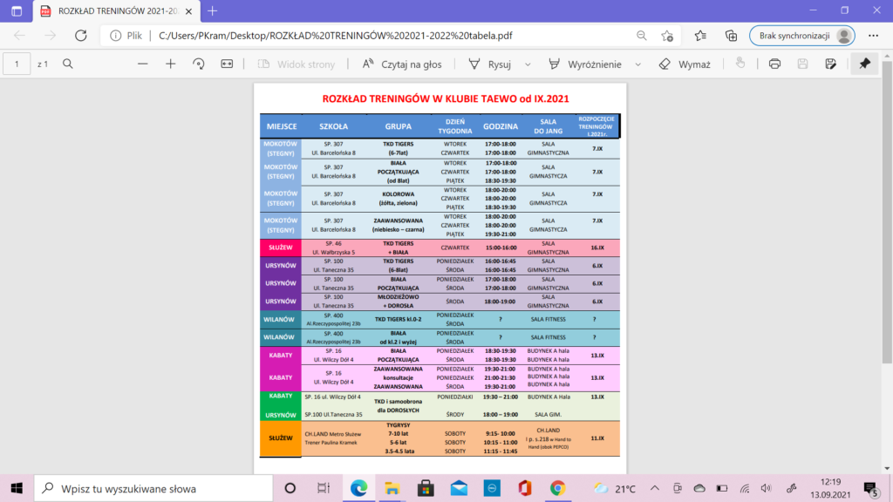Click the page number input field
Viewport: 893px width, 502px height.
click(17, 64)
